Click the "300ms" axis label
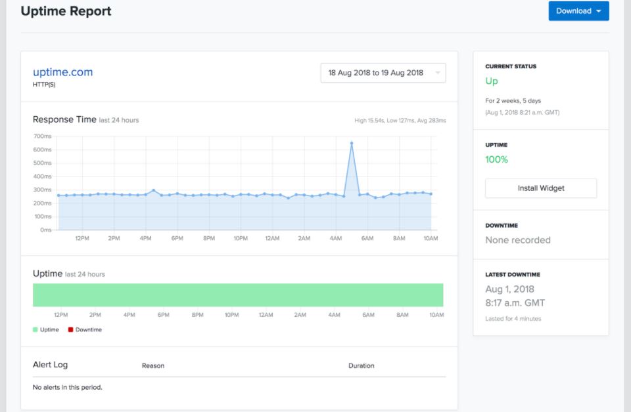Image resolution: width=631 pixels, height=412 pixels. click(42, 190)
